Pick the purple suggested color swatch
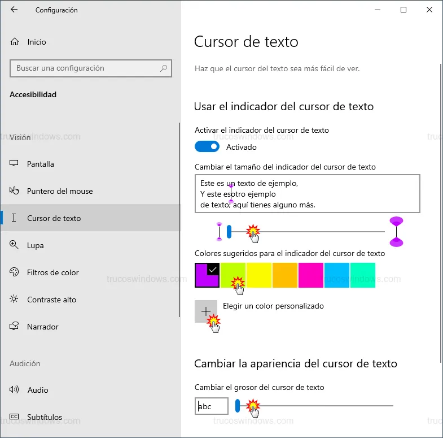The width and height of the screenshot is (443, 438). point(207,275)
